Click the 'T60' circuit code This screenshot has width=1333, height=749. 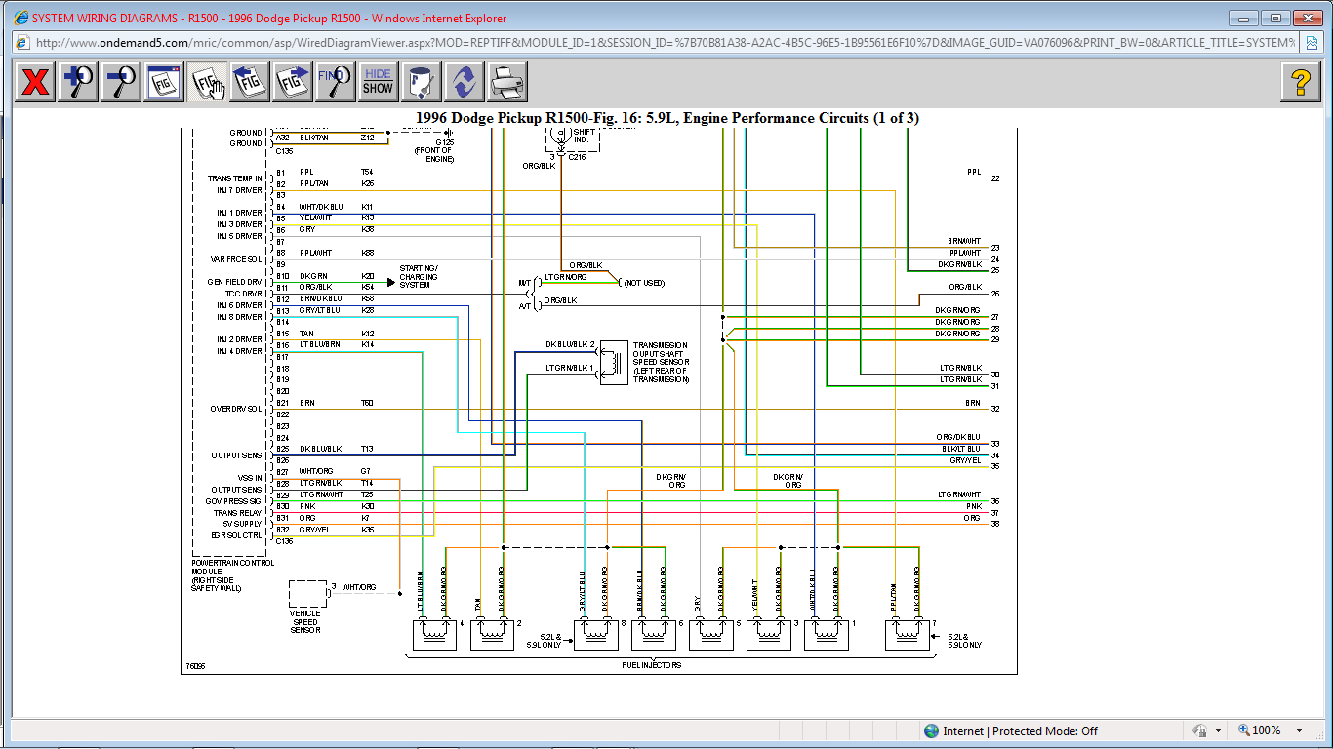[368, 403]
